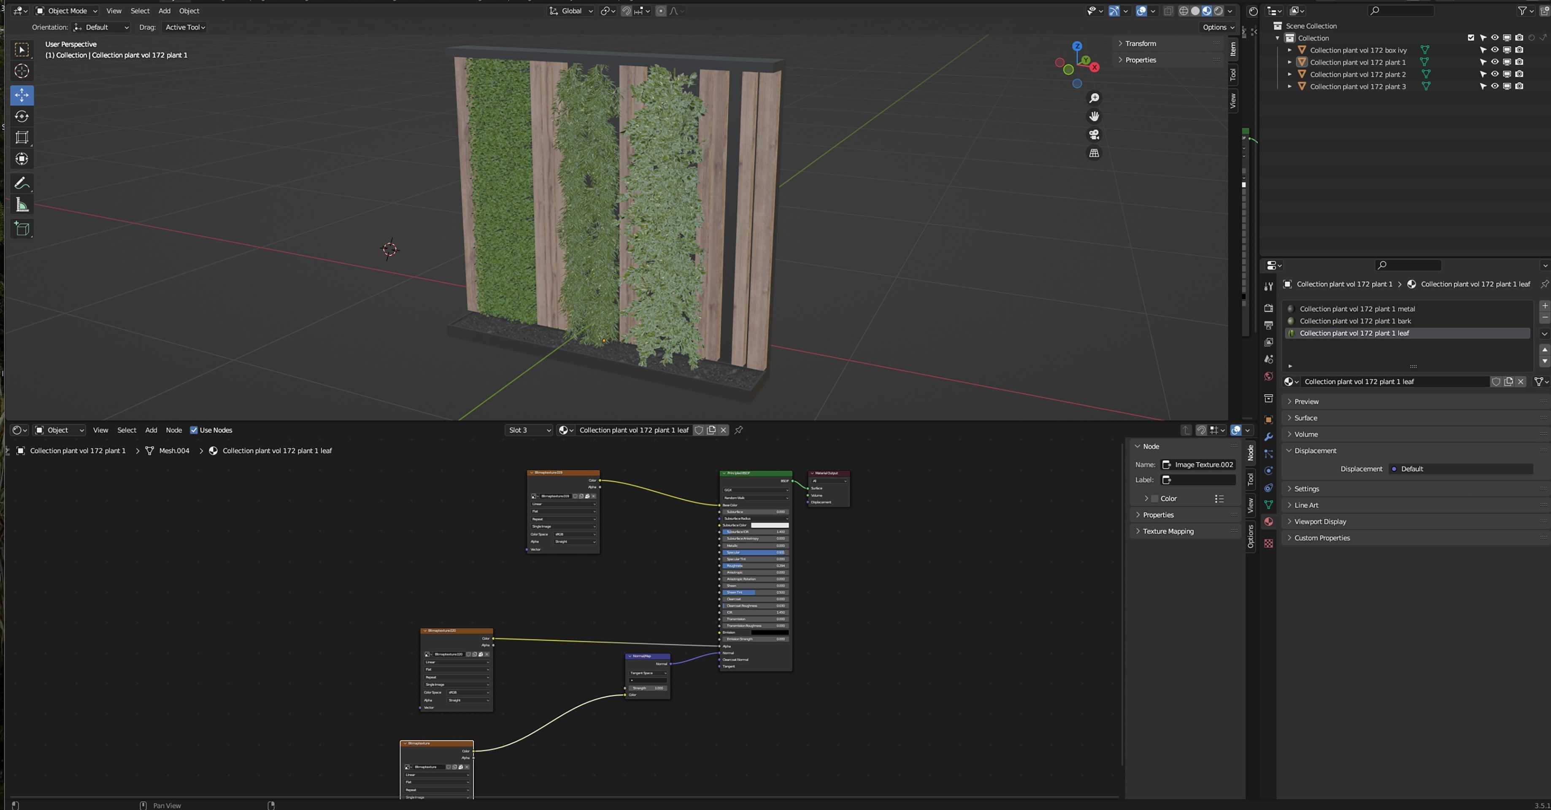Uncheck the Use Nodes checkbox
The image size is (1551, 810).
click(x=194, y=430)
